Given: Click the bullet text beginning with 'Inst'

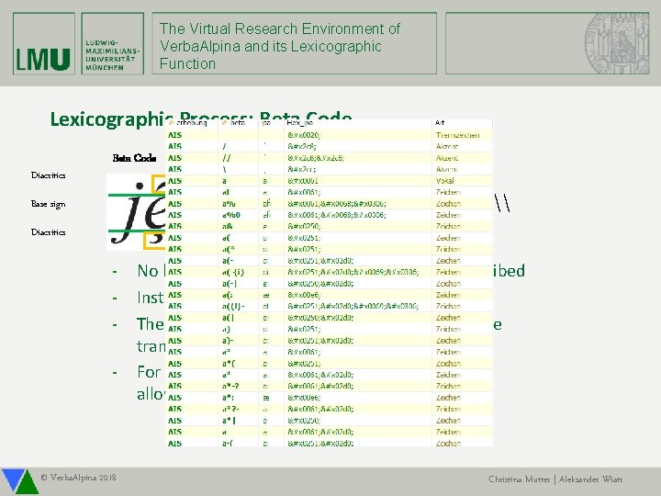Looking at the screenshot, I should (x=150, y=298).
